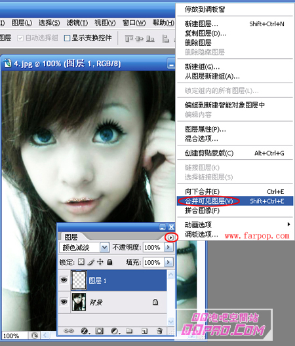Add a layer style via fx icon
Viewport: 295px width, 346px height.
tap(85, 331)
